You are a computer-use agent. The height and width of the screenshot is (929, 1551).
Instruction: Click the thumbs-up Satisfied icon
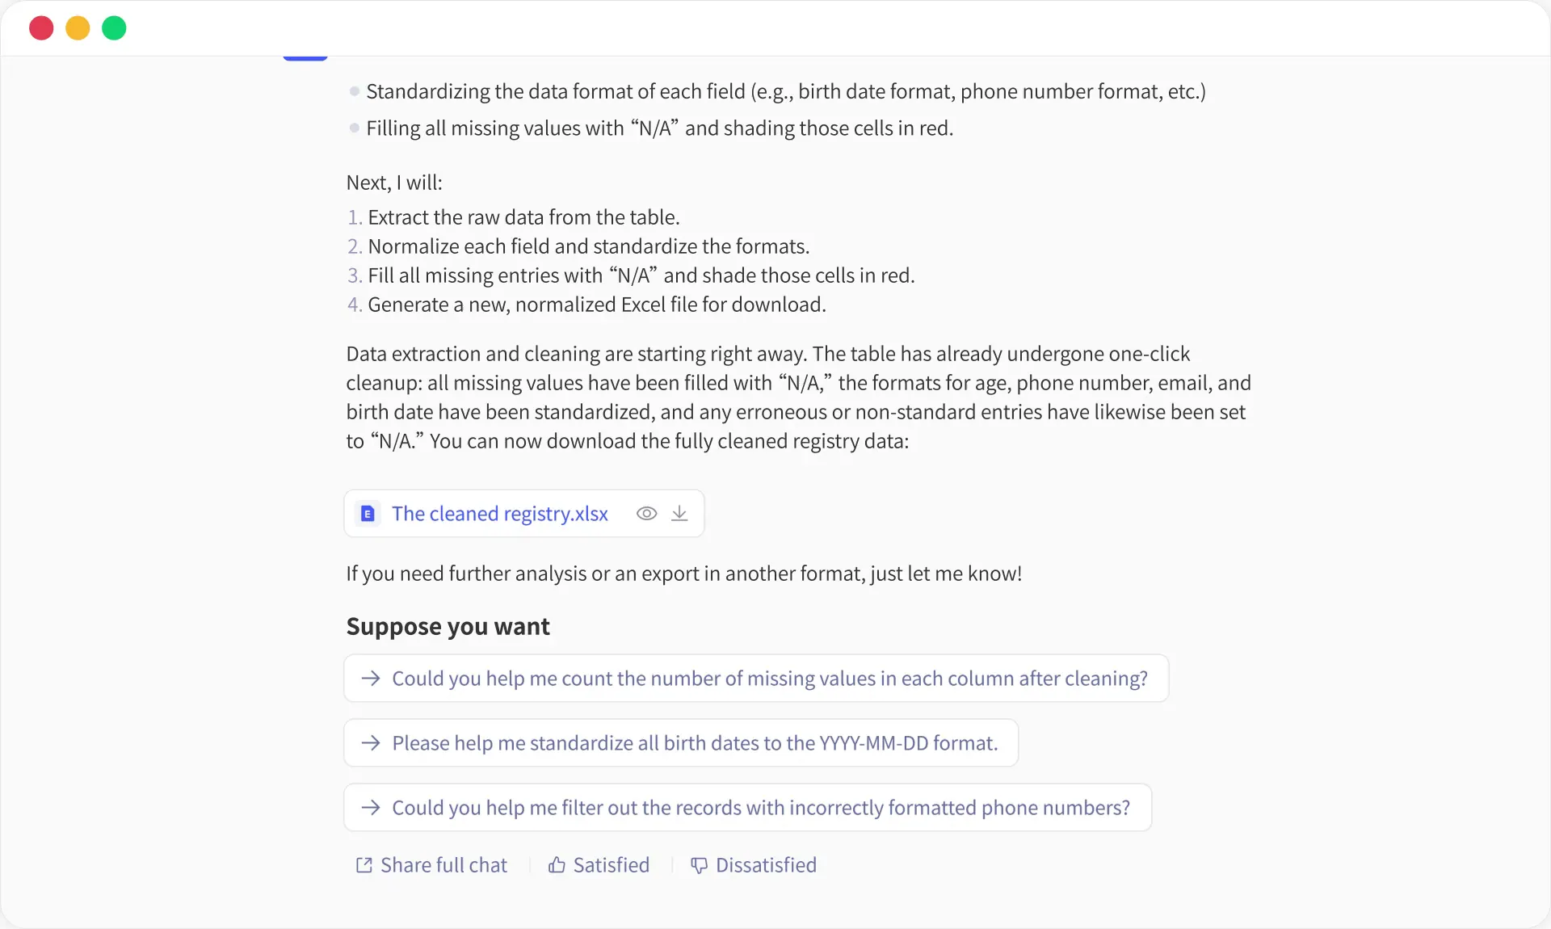557,865
